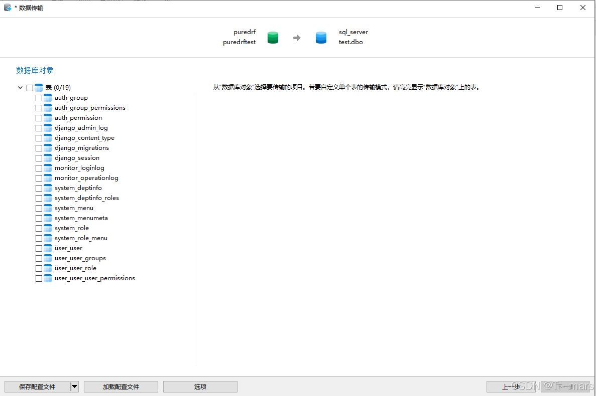Screen dimensions: 596x396
Task: Go back with the 上一步 button
Action: pos(511,386)
